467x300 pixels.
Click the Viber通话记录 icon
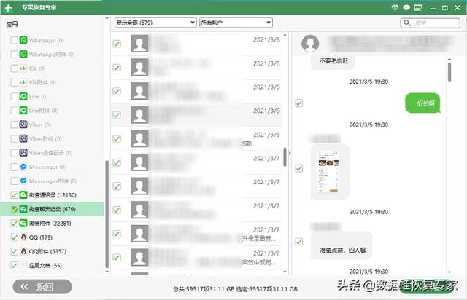coord(23,153)
